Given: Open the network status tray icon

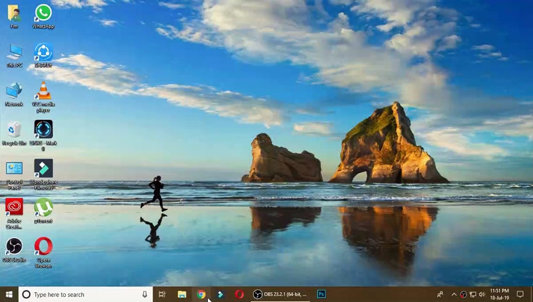Looking at the screenshot, I should pos(473,294).
